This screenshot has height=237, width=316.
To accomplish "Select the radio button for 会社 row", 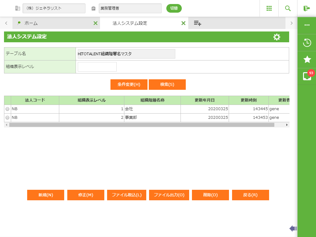I will [x=7, y=109].
